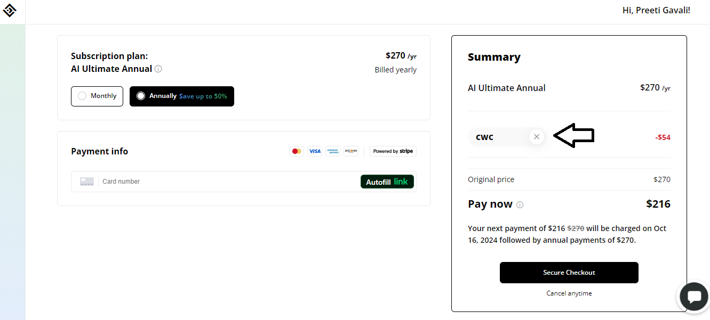This screenshot has height=320, width=710.
Task: Open the chat support bubble
Action: [x=694, y=297]
